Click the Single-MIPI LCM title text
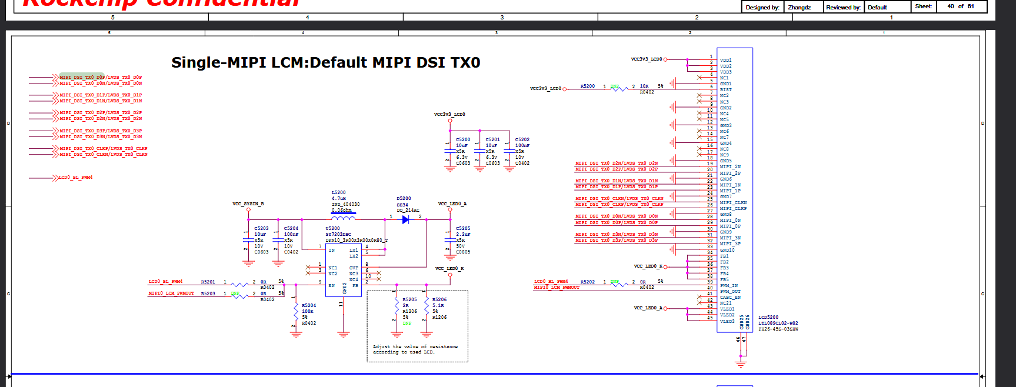Image resolution: width=1016 pixels, height=387 pixels. [325, 62]
